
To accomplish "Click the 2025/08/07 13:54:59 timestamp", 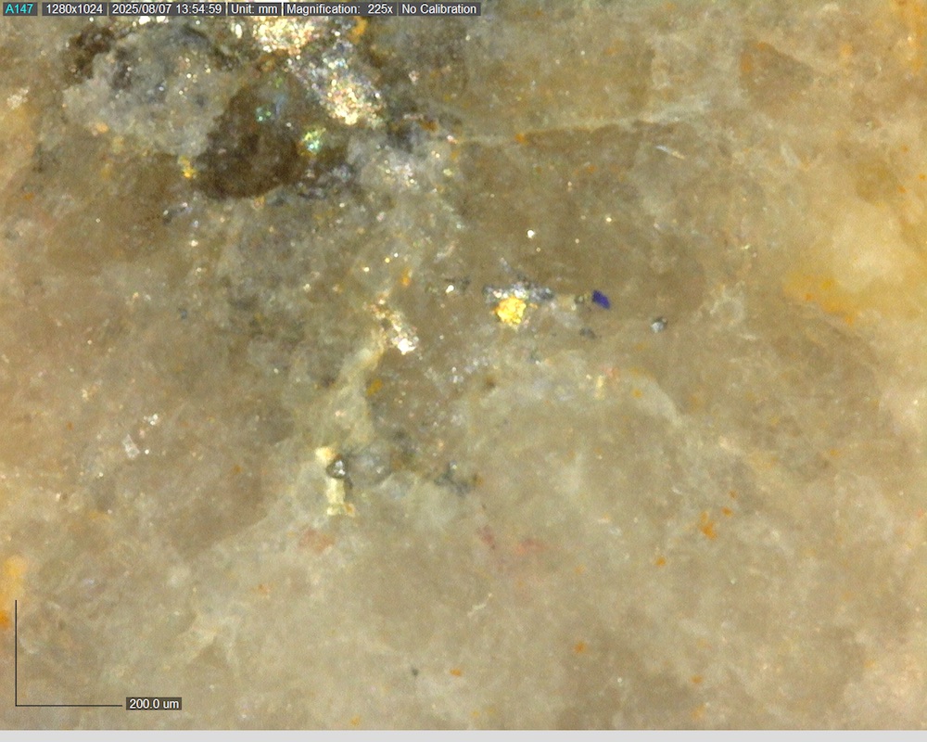I will click(166, 9).
